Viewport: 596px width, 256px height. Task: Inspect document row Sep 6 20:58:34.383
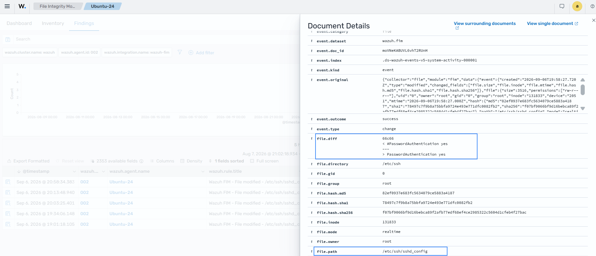[8, 182]
